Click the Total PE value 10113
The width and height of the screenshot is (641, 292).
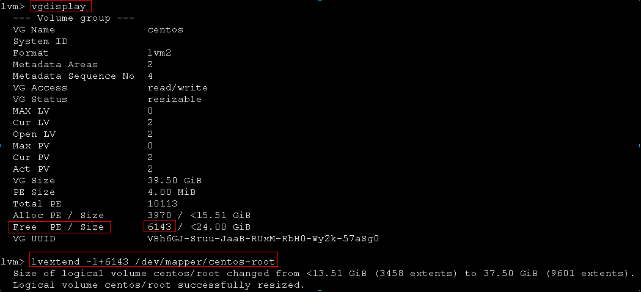click(x=163, y=203)
